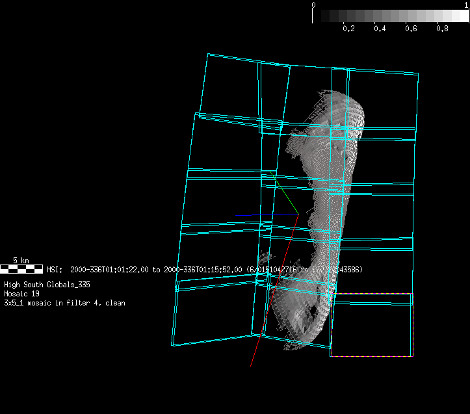Click the asteroid shape model's lower end
The height and width of the screenshot is (414, 470).
point(291,344)
